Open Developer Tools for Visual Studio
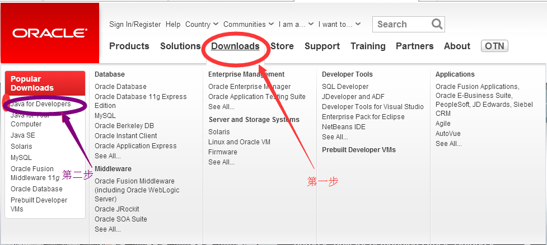This screenshot has height=245, width=547. 373,107
